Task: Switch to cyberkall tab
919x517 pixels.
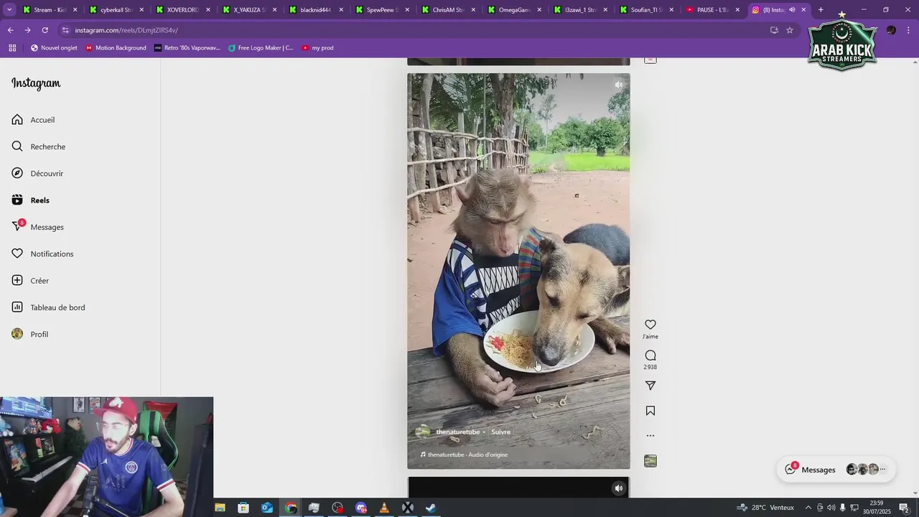Action: click(x=115, y=10)
